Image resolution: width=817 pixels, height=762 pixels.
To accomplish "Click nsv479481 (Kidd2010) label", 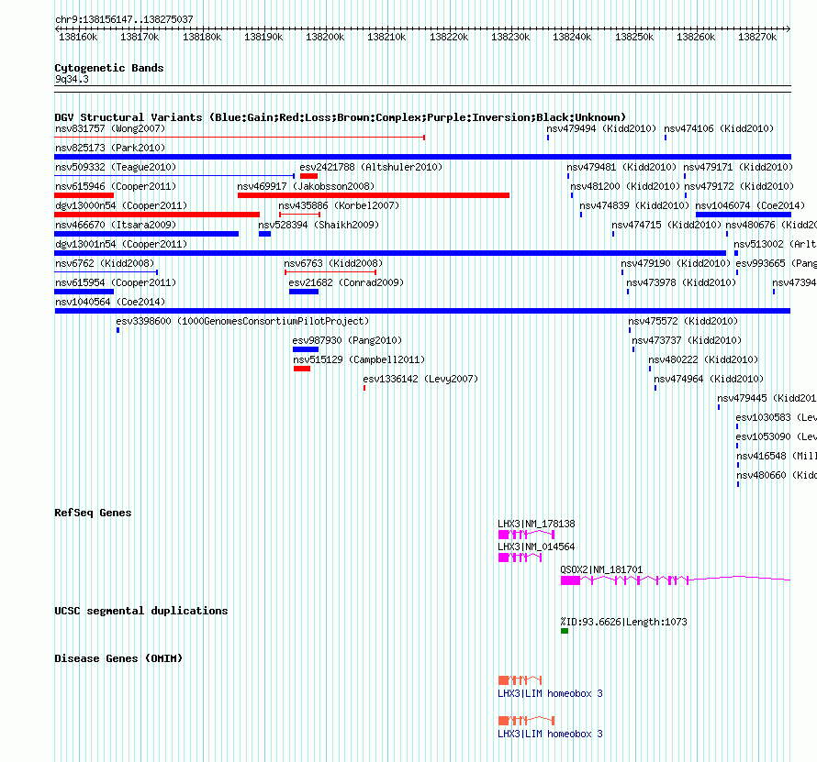I will 621,167.
